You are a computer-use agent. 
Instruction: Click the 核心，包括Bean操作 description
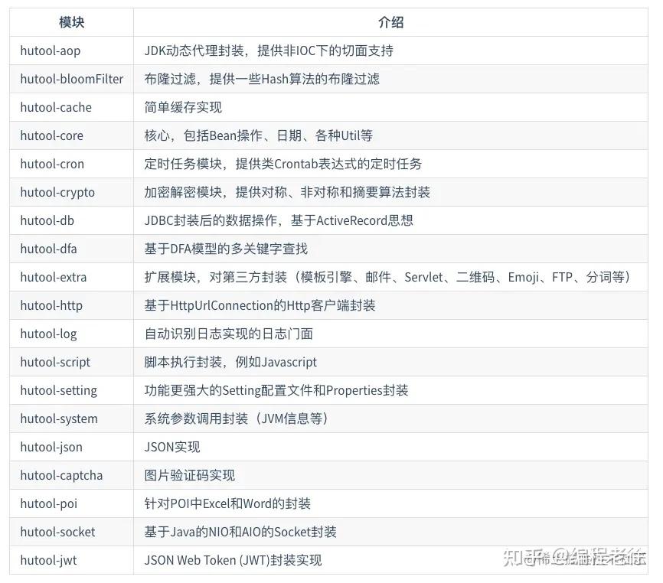(x=258, y=135)
